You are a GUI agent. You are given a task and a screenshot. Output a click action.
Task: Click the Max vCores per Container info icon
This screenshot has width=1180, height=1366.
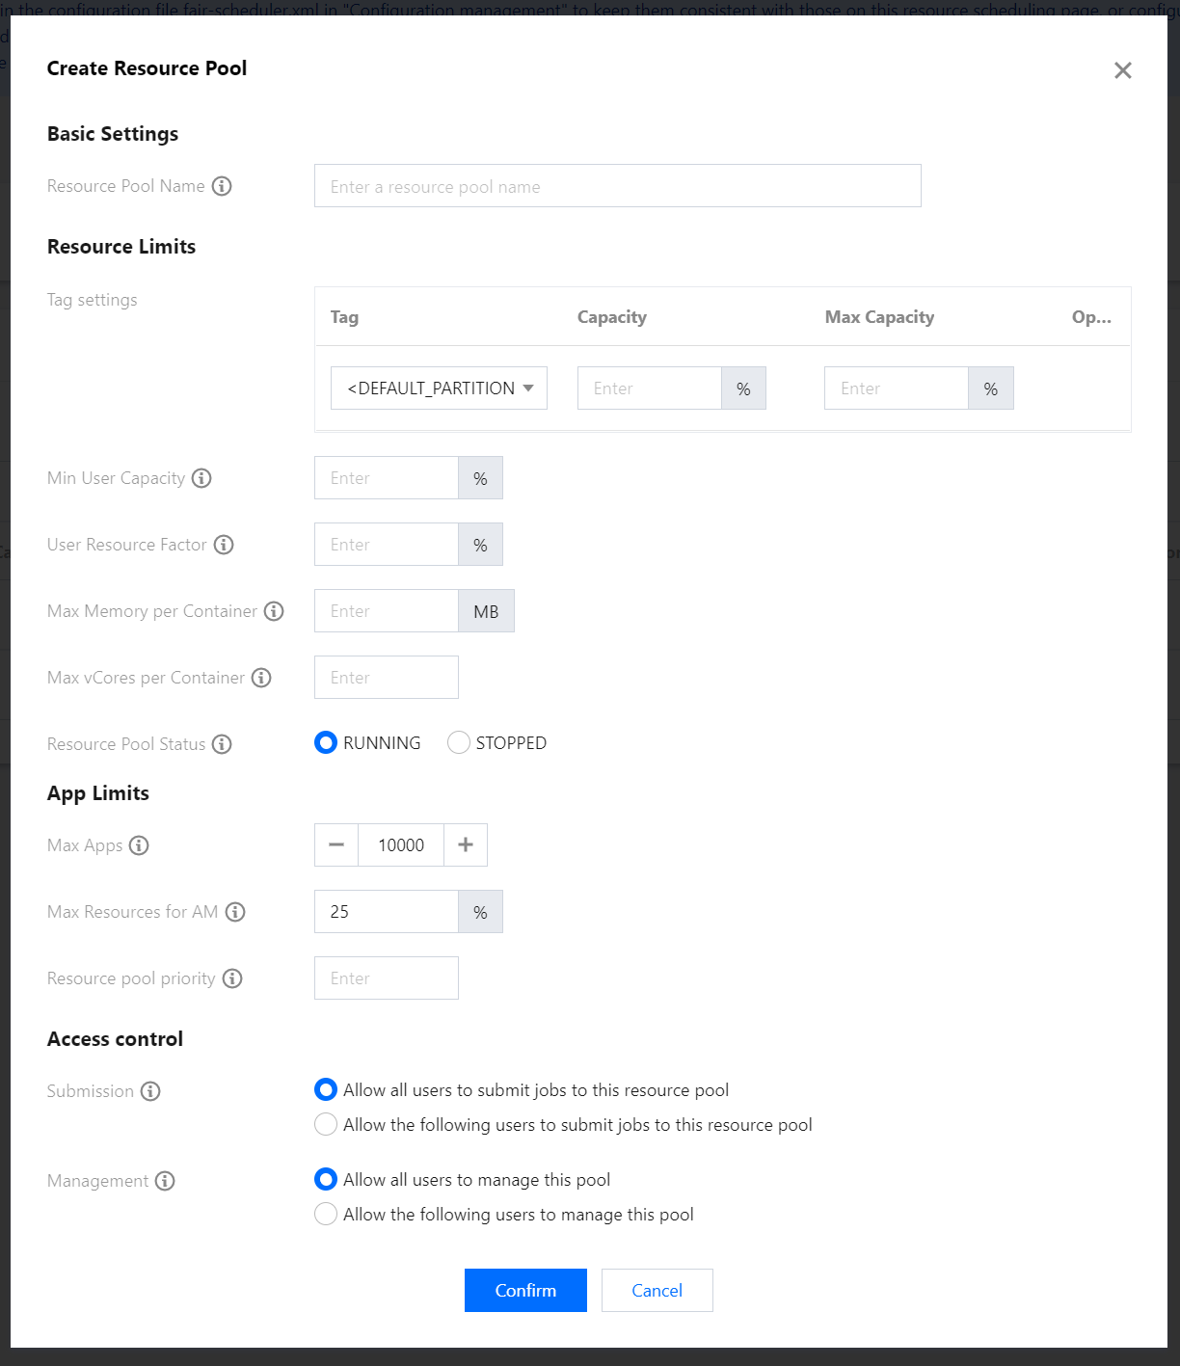pos(261,678)
